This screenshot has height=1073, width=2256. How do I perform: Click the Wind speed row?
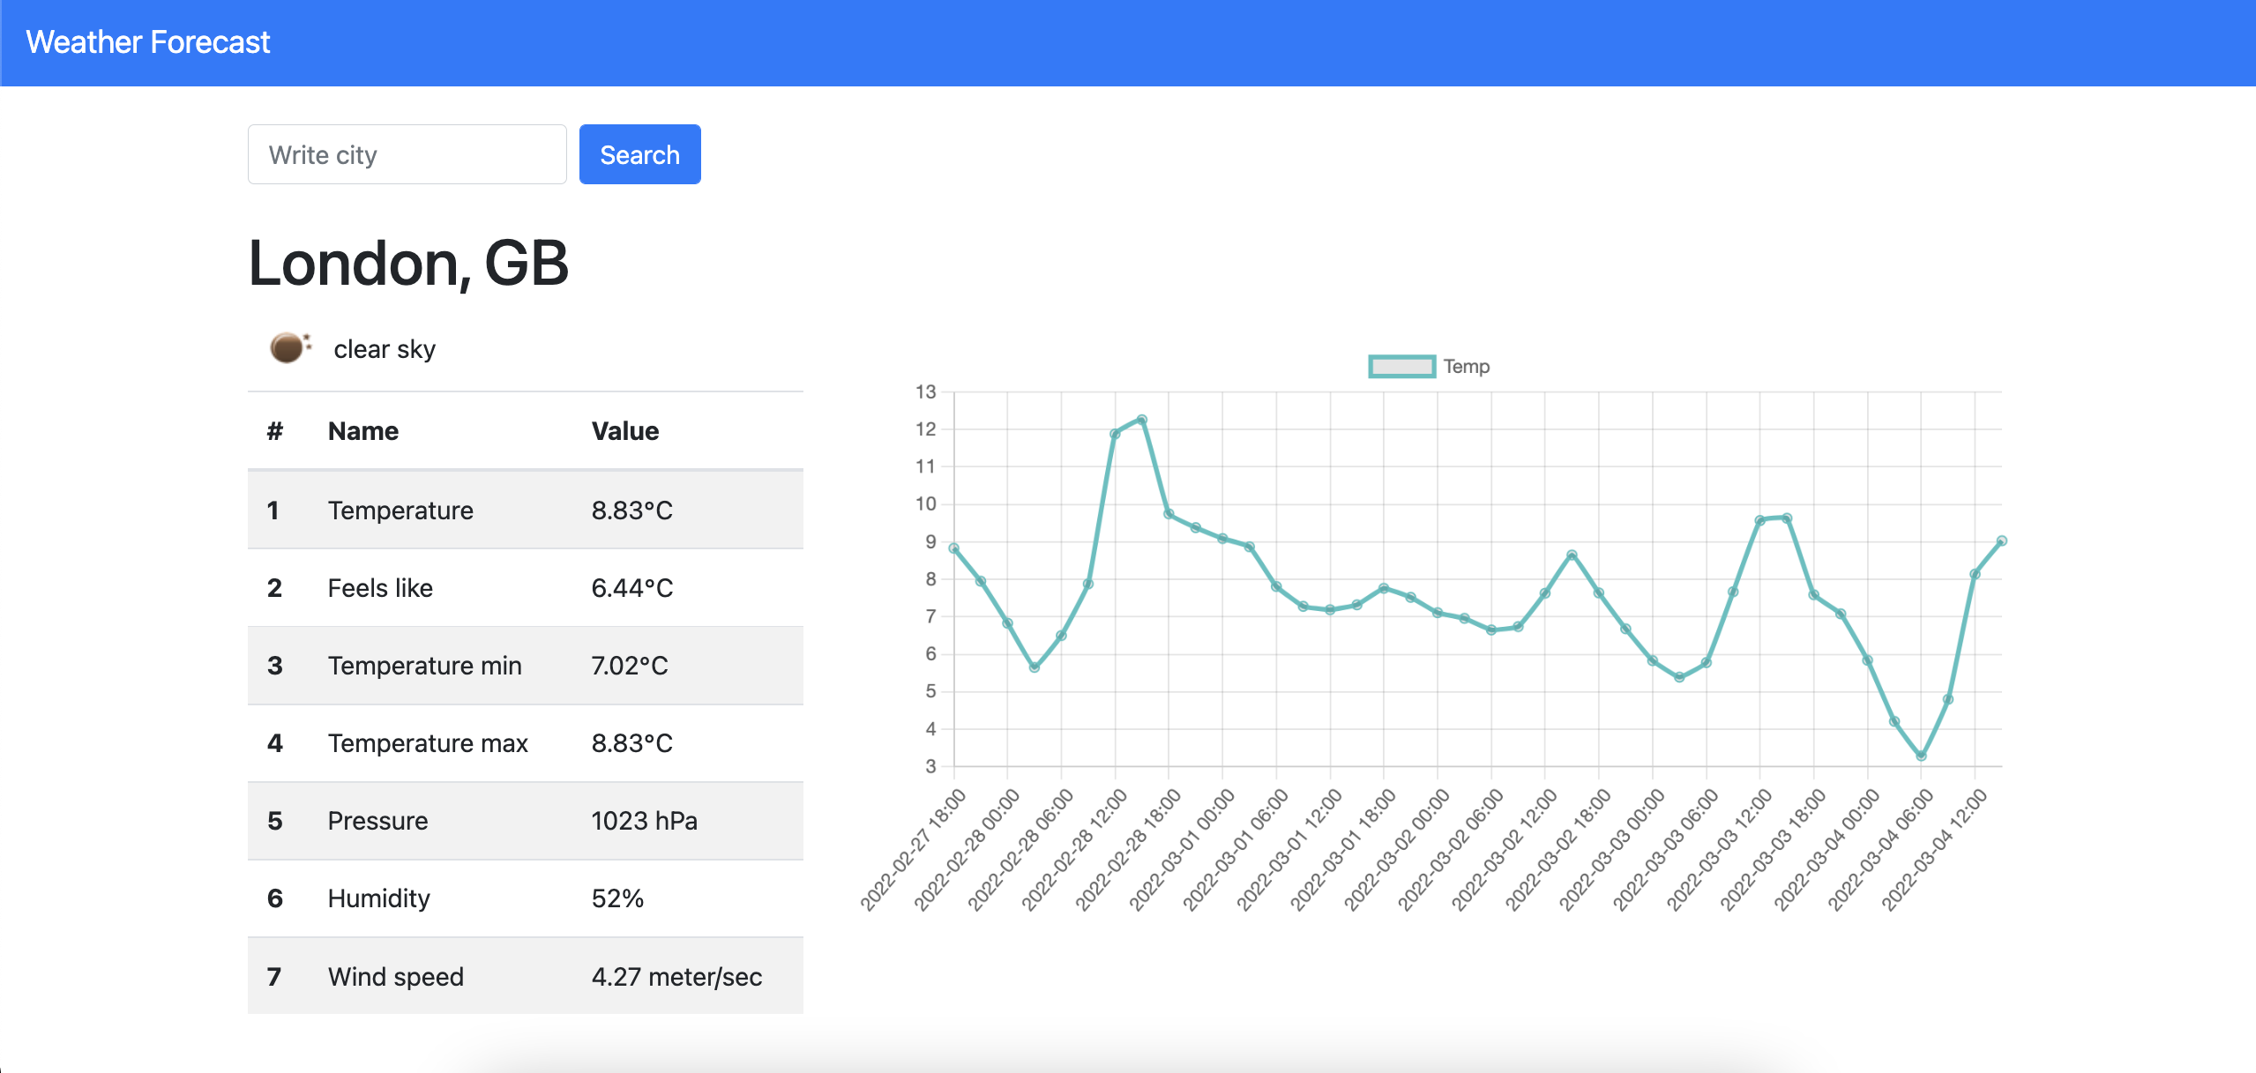pos(525,976)
